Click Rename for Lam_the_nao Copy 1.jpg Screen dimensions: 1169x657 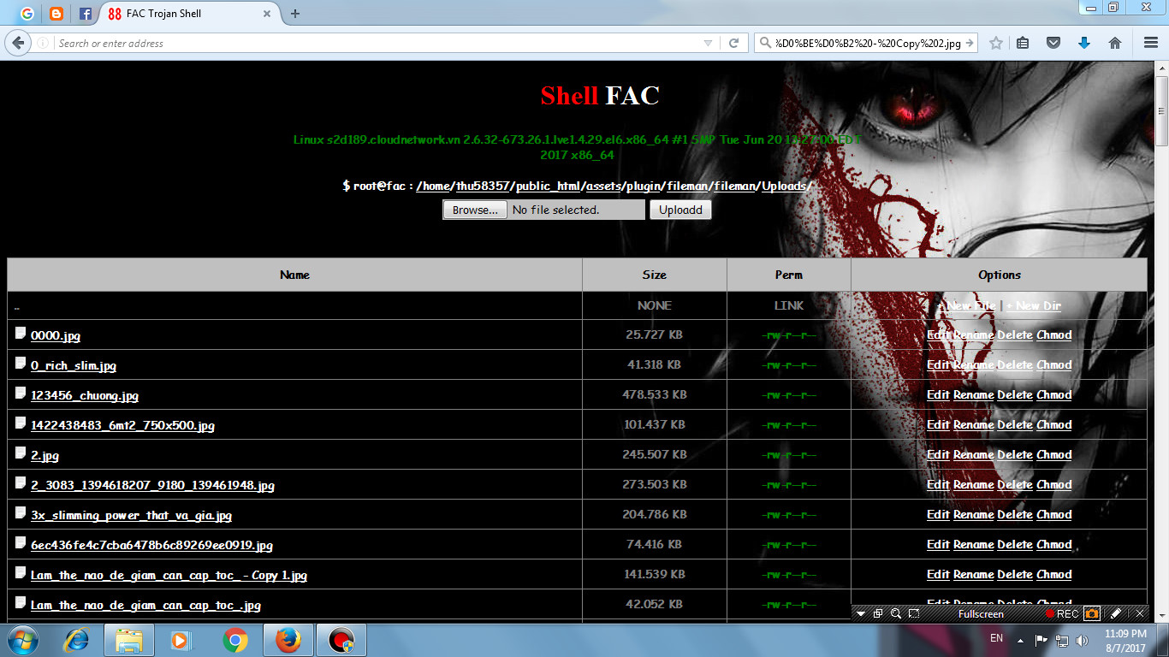[x=974, y=574]
